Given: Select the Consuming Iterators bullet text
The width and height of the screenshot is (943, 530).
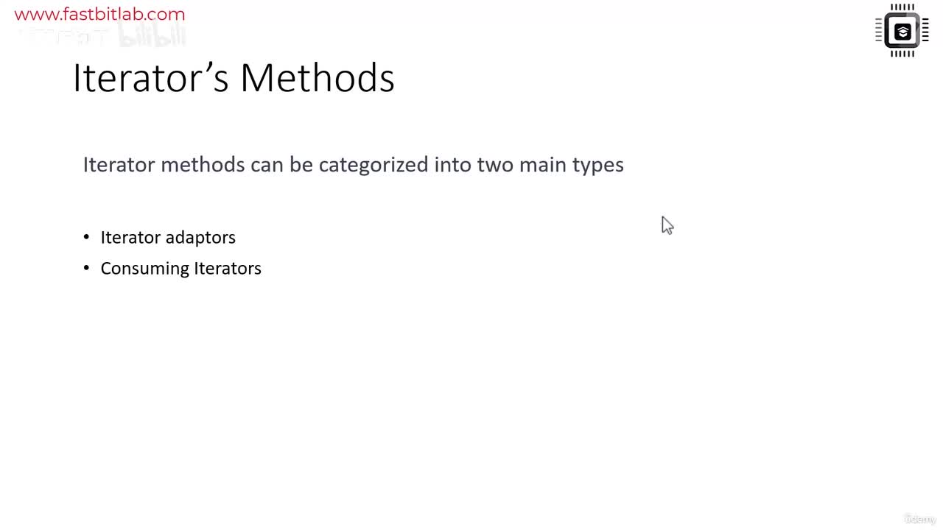Looking at the screenshot, I should [180, 268].
